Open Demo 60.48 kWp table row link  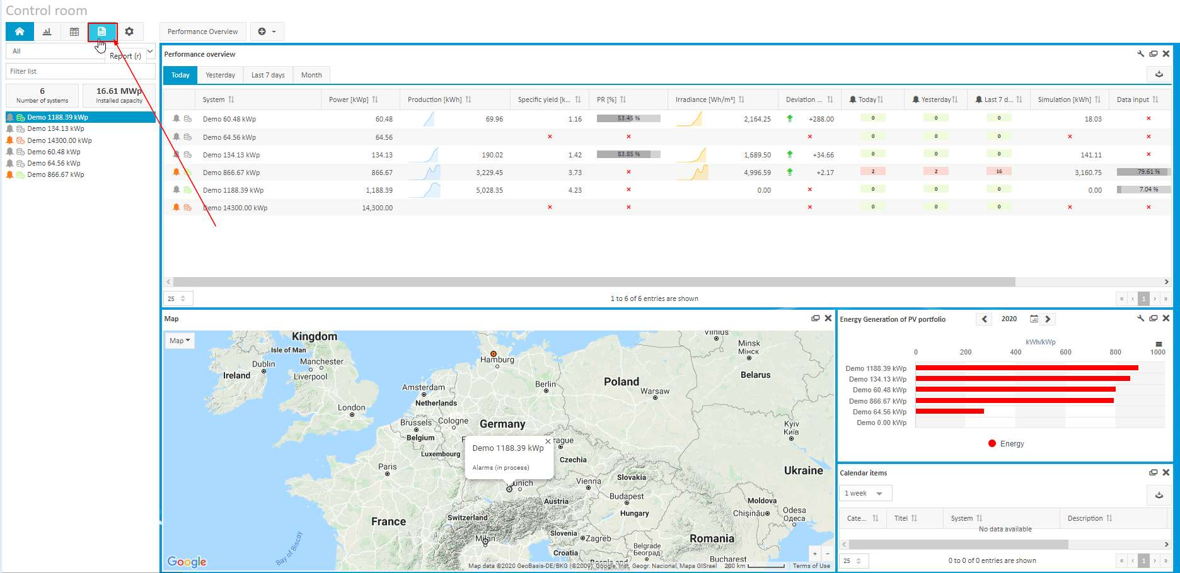(229, 119)
